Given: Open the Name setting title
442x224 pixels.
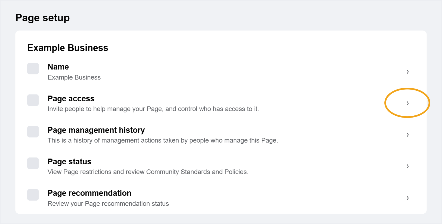Looking at the screenshot, I should point(58,67).
